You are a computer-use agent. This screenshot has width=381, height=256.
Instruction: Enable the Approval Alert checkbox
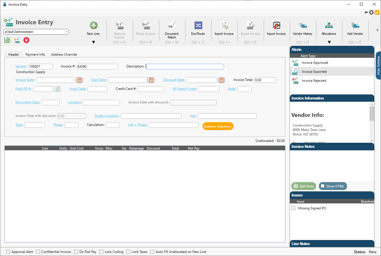pyautogui.click(x=8, y=252)
